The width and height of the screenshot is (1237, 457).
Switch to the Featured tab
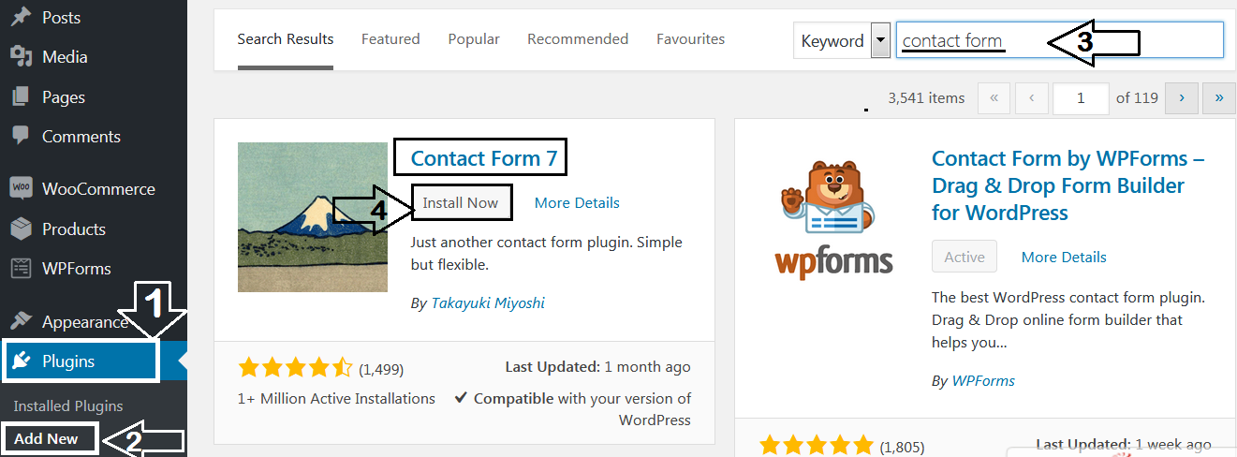click(x=390, y=39)
